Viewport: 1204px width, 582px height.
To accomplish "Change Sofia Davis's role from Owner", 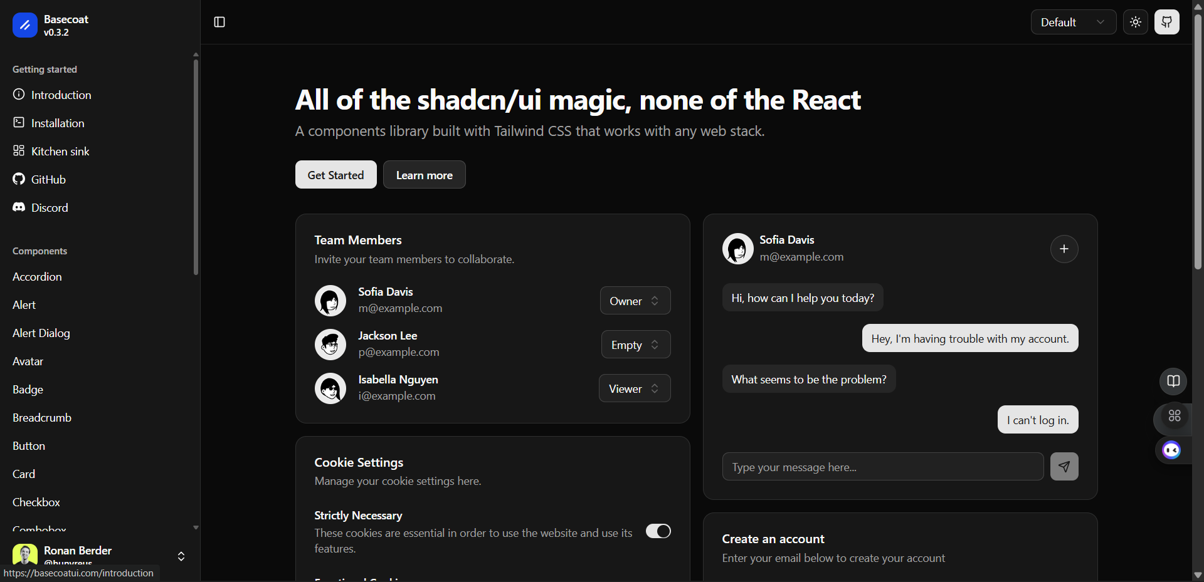I will point(635,301).
